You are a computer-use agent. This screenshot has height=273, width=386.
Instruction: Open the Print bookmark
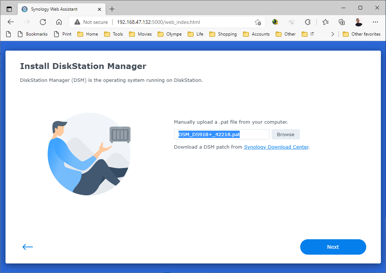pos(63,34)
